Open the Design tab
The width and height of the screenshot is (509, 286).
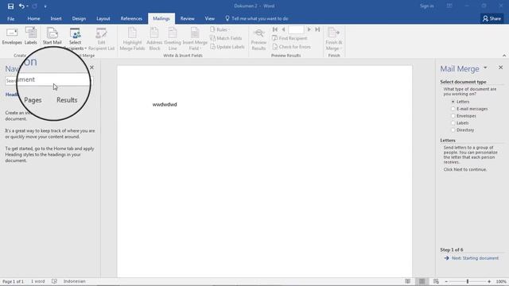pos(79,18)
